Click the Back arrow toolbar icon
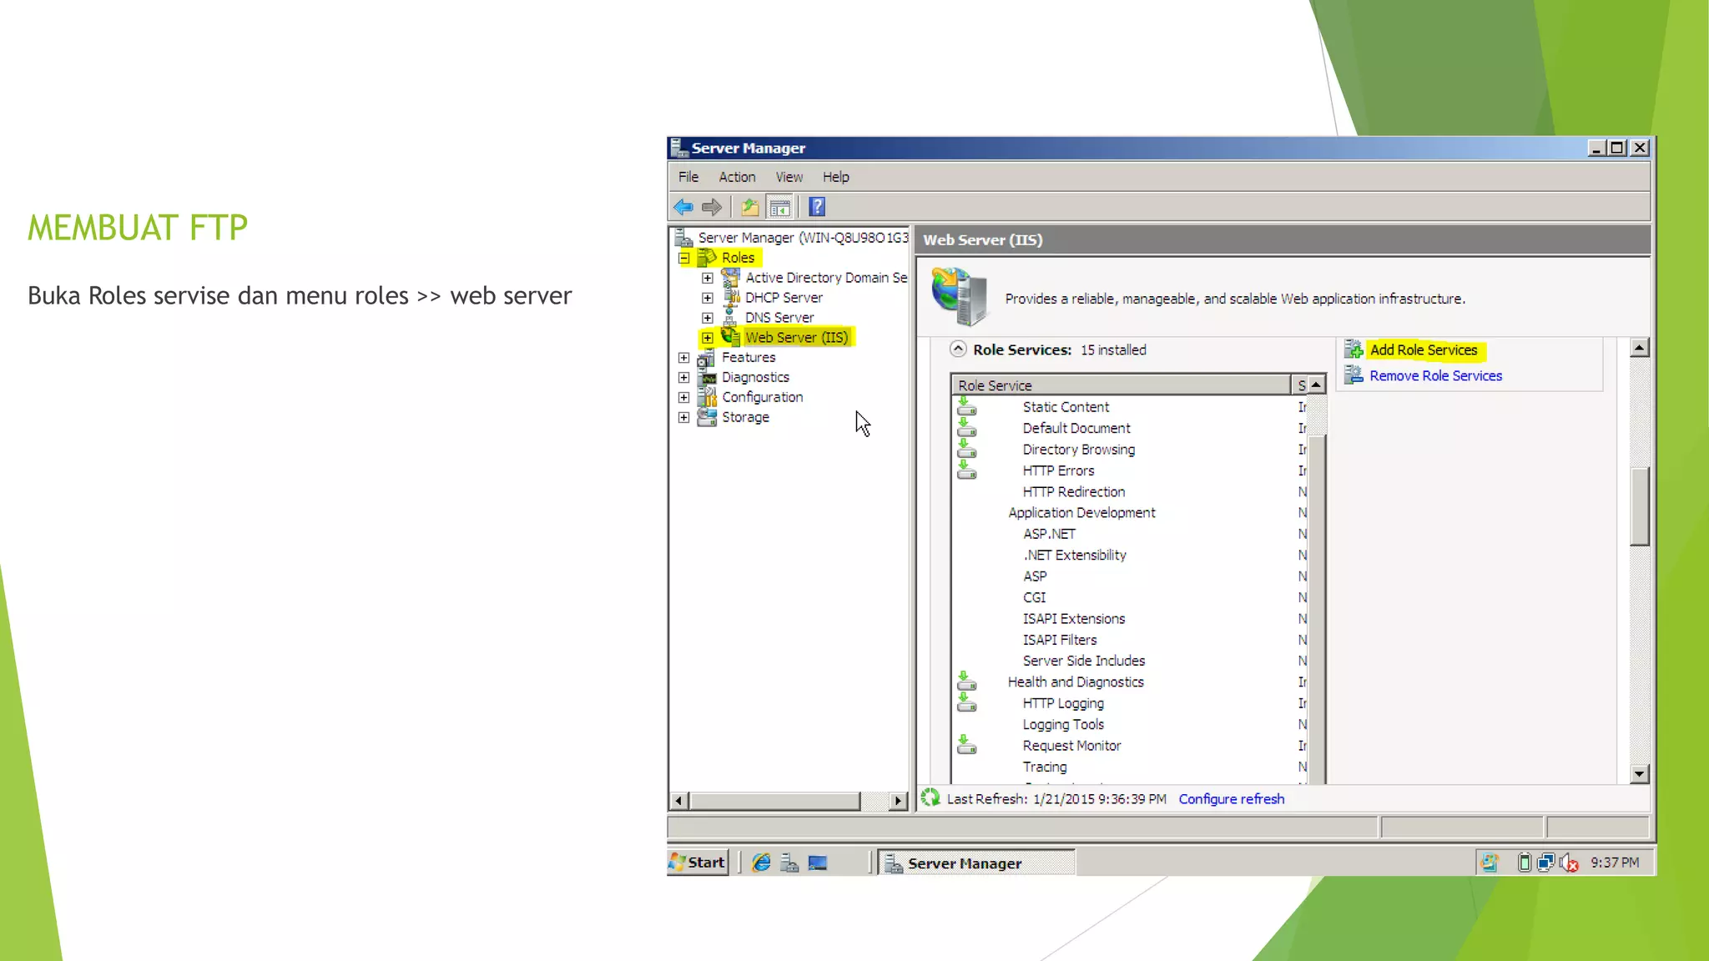 [x=683, y=207]
